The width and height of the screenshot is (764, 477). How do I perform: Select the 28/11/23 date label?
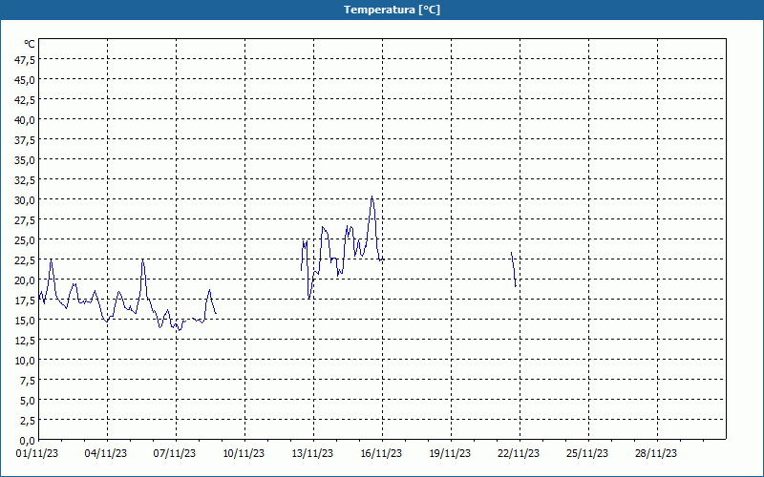pos(656,454)
